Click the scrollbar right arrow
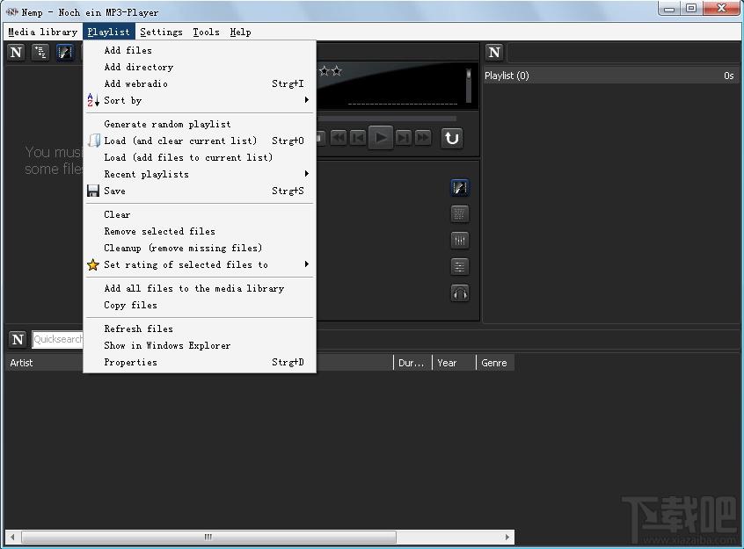The width and height of the screenshot is (744, 549). click(x=507, y=537)
